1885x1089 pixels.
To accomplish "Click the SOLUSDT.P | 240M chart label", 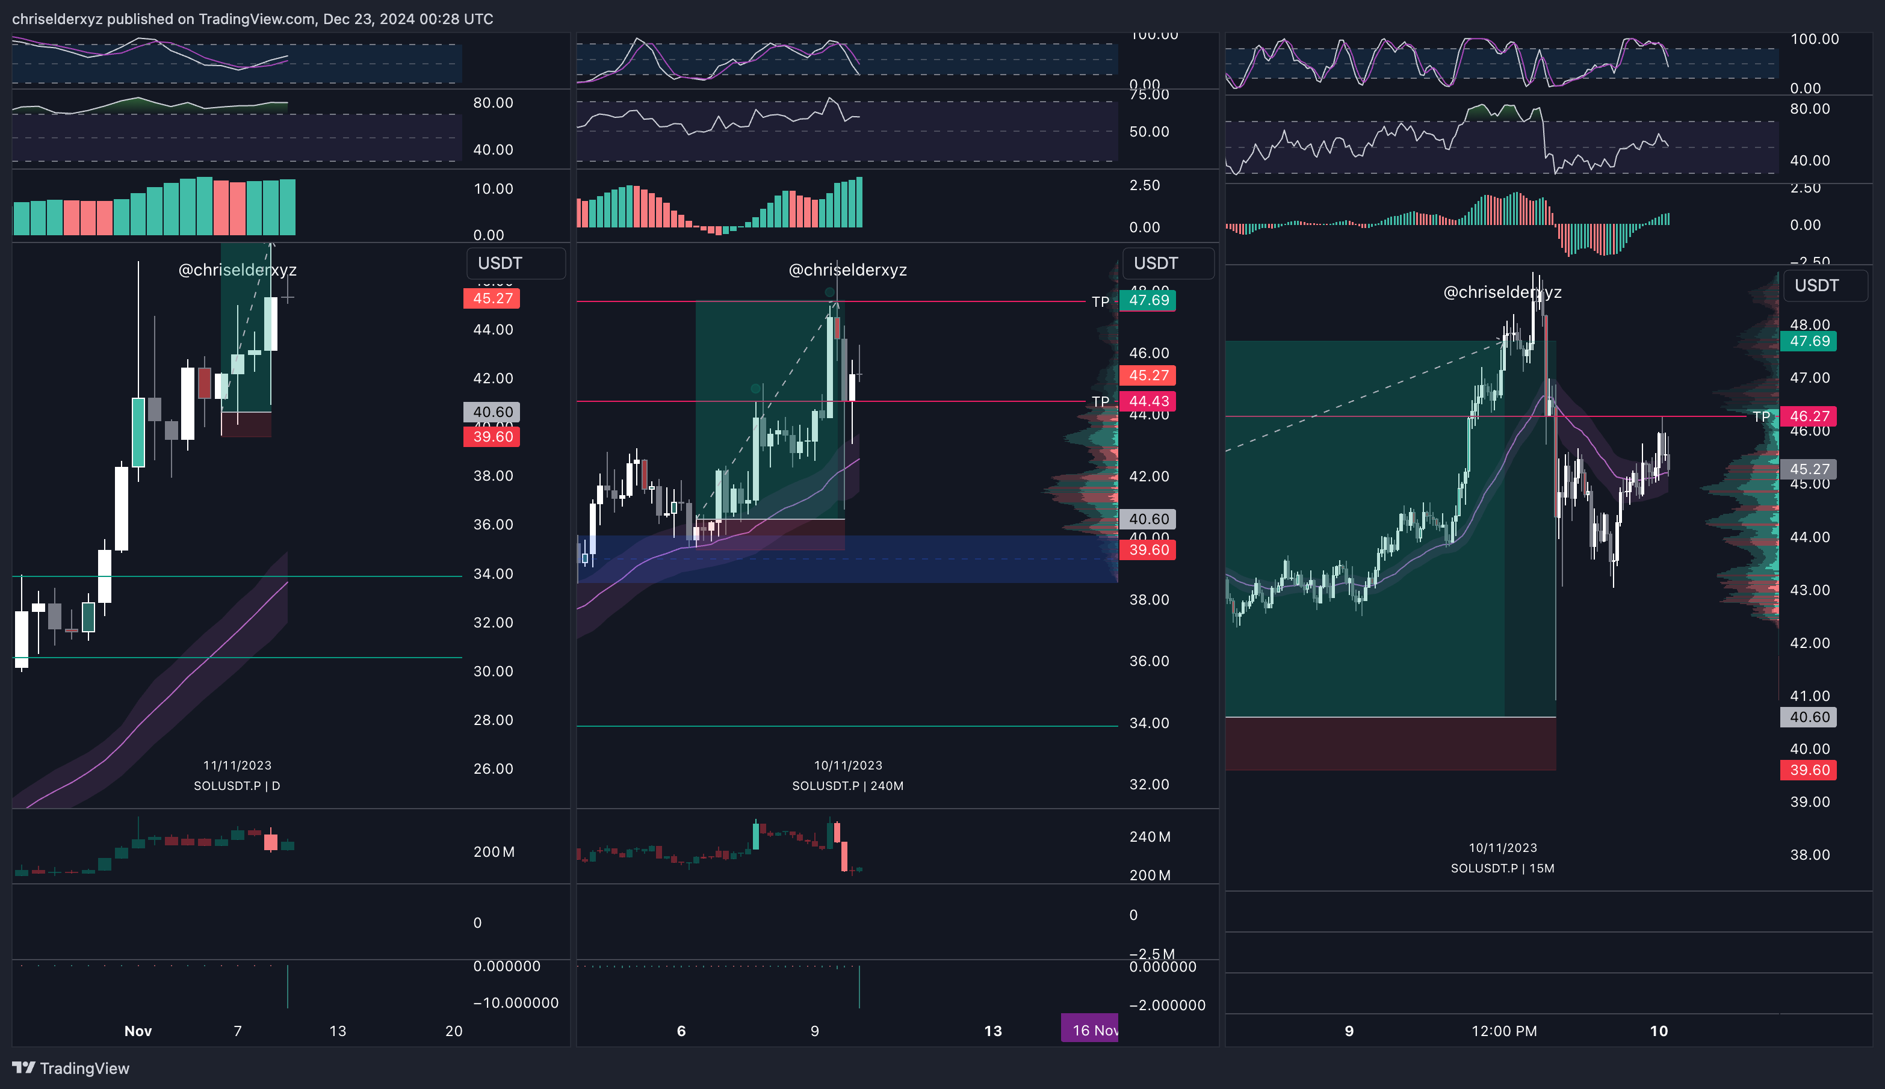I will (847, 785).
